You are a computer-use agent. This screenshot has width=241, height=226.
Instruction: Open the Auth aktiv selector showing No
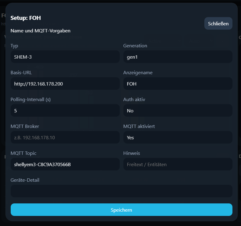[177, 111]
